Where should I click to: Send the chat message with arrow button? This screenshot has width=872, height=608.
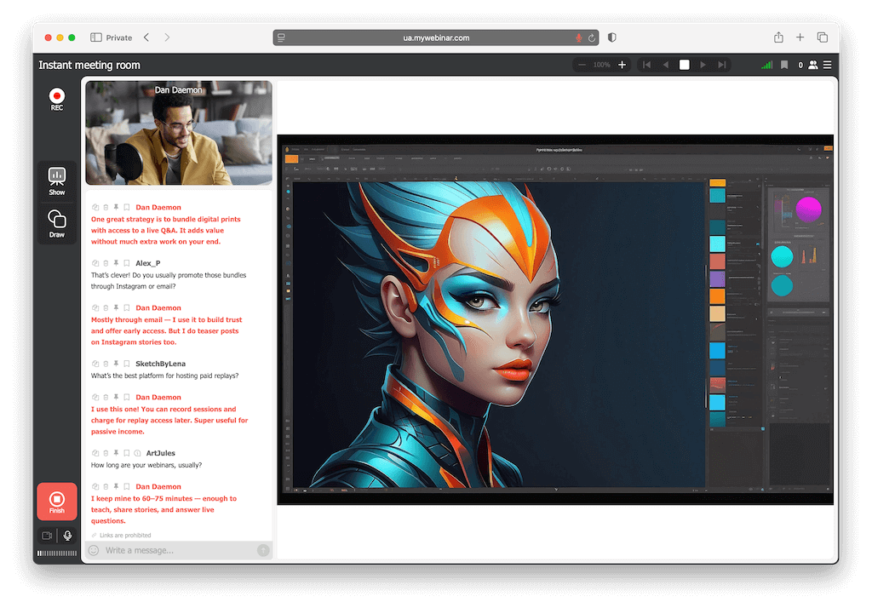[264, 550]
